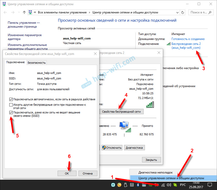Click Все элементы панели управления breadcrumb

point(62,12)
